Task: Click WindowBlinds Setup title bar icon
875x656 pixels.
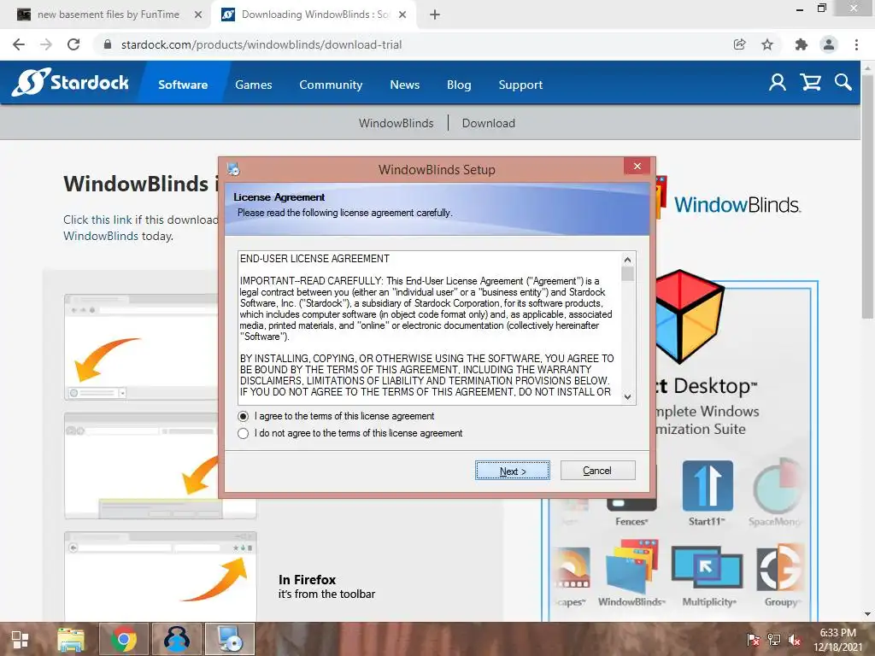Action: [x=233, y=168]
